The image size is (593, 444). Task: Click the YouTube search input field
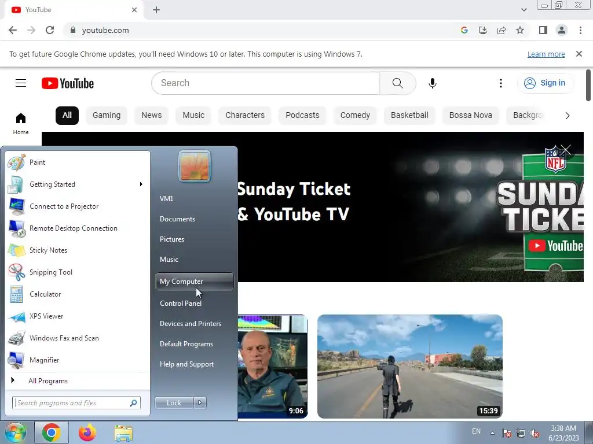(265, 83)
